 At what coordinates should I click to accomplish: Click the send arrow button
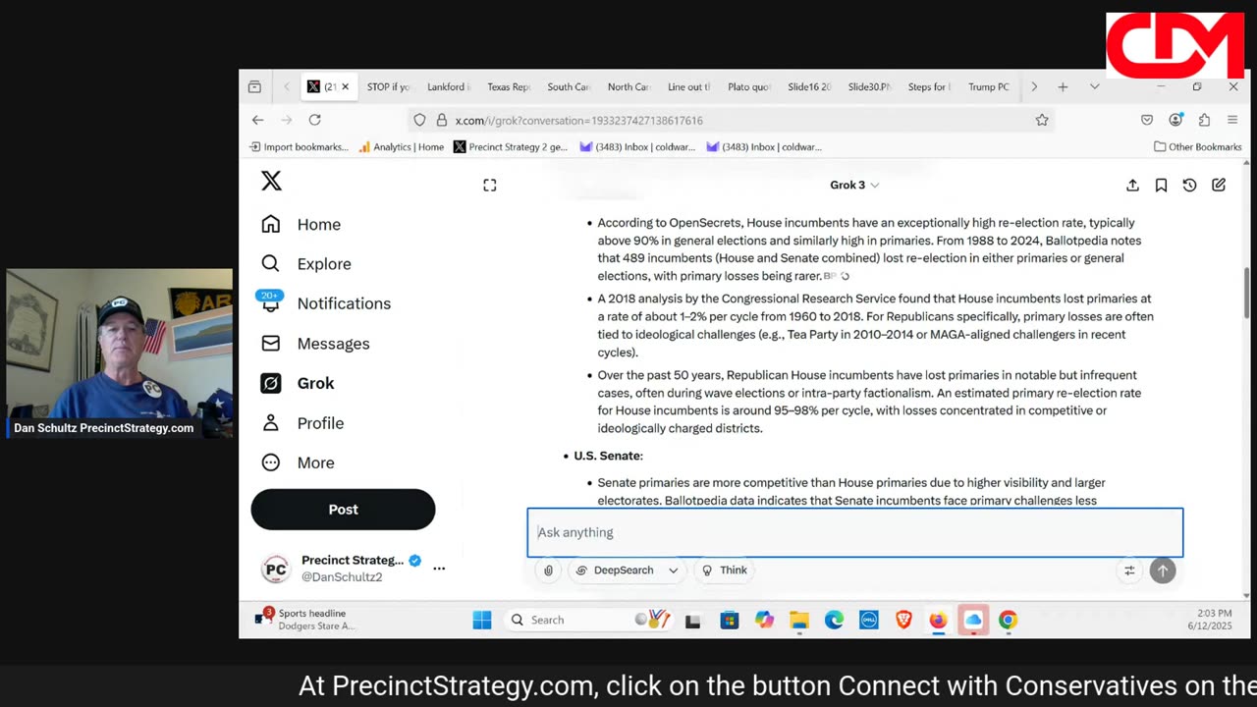click(1163, 571)
